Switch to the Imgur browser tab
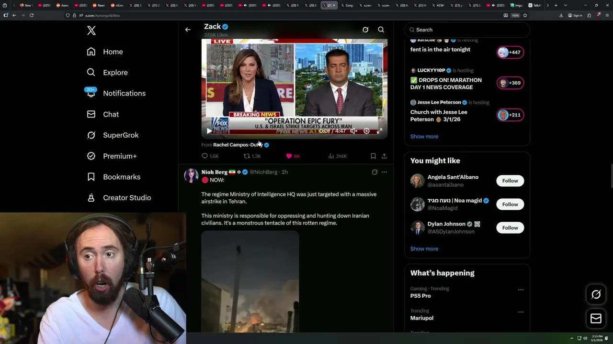613x344 pixels. (517, 5)
